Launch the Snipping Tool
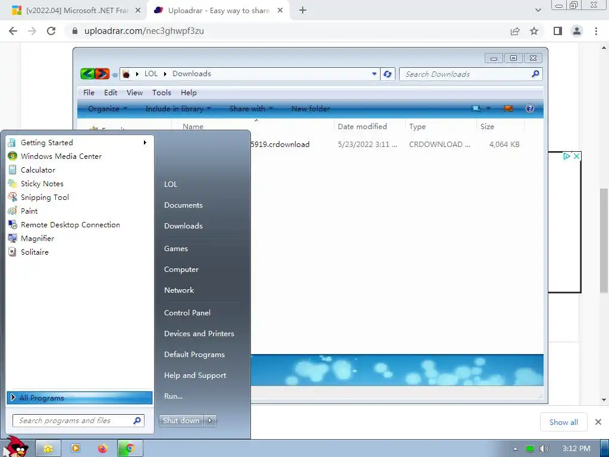Image resolution: width=609 pixels, height=457 pixels. 79,198
